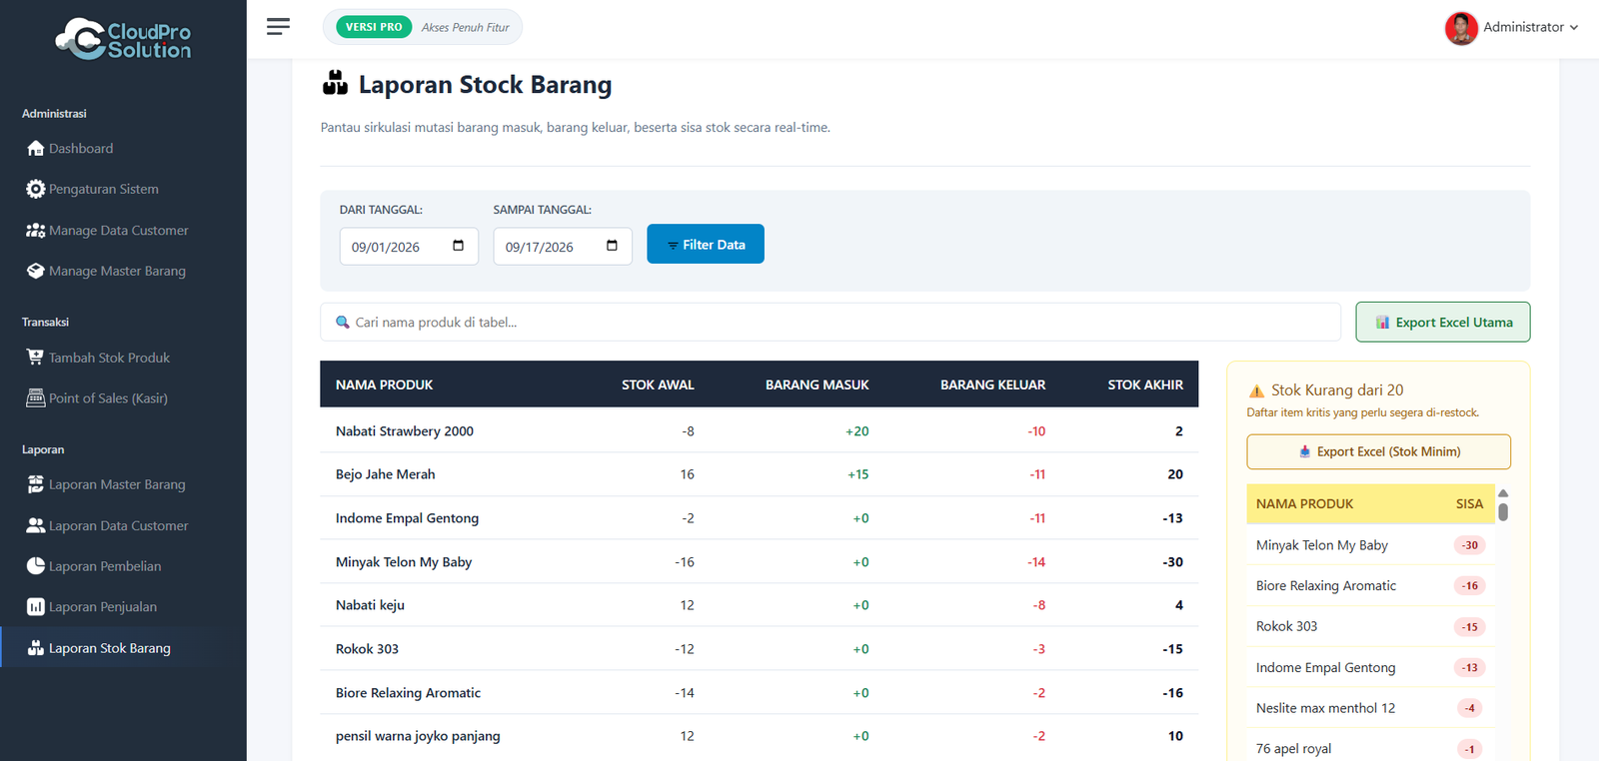The height and width of the screenshot is (761, 1599).
Task: Select the Nabati Strawbery 2000 row name
Action: coord(405,431)
